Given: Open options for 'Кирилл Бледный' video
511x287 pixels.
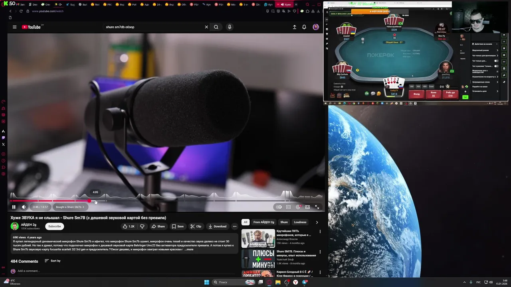Looking at the screenshot, I should pos(320,273).
